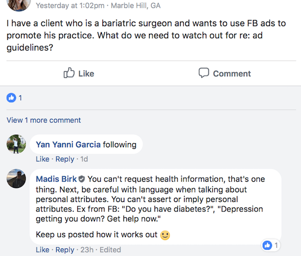Open Madis Birk's profile picture
This screenshot has width=301, height=256.
tap(16, 178)
